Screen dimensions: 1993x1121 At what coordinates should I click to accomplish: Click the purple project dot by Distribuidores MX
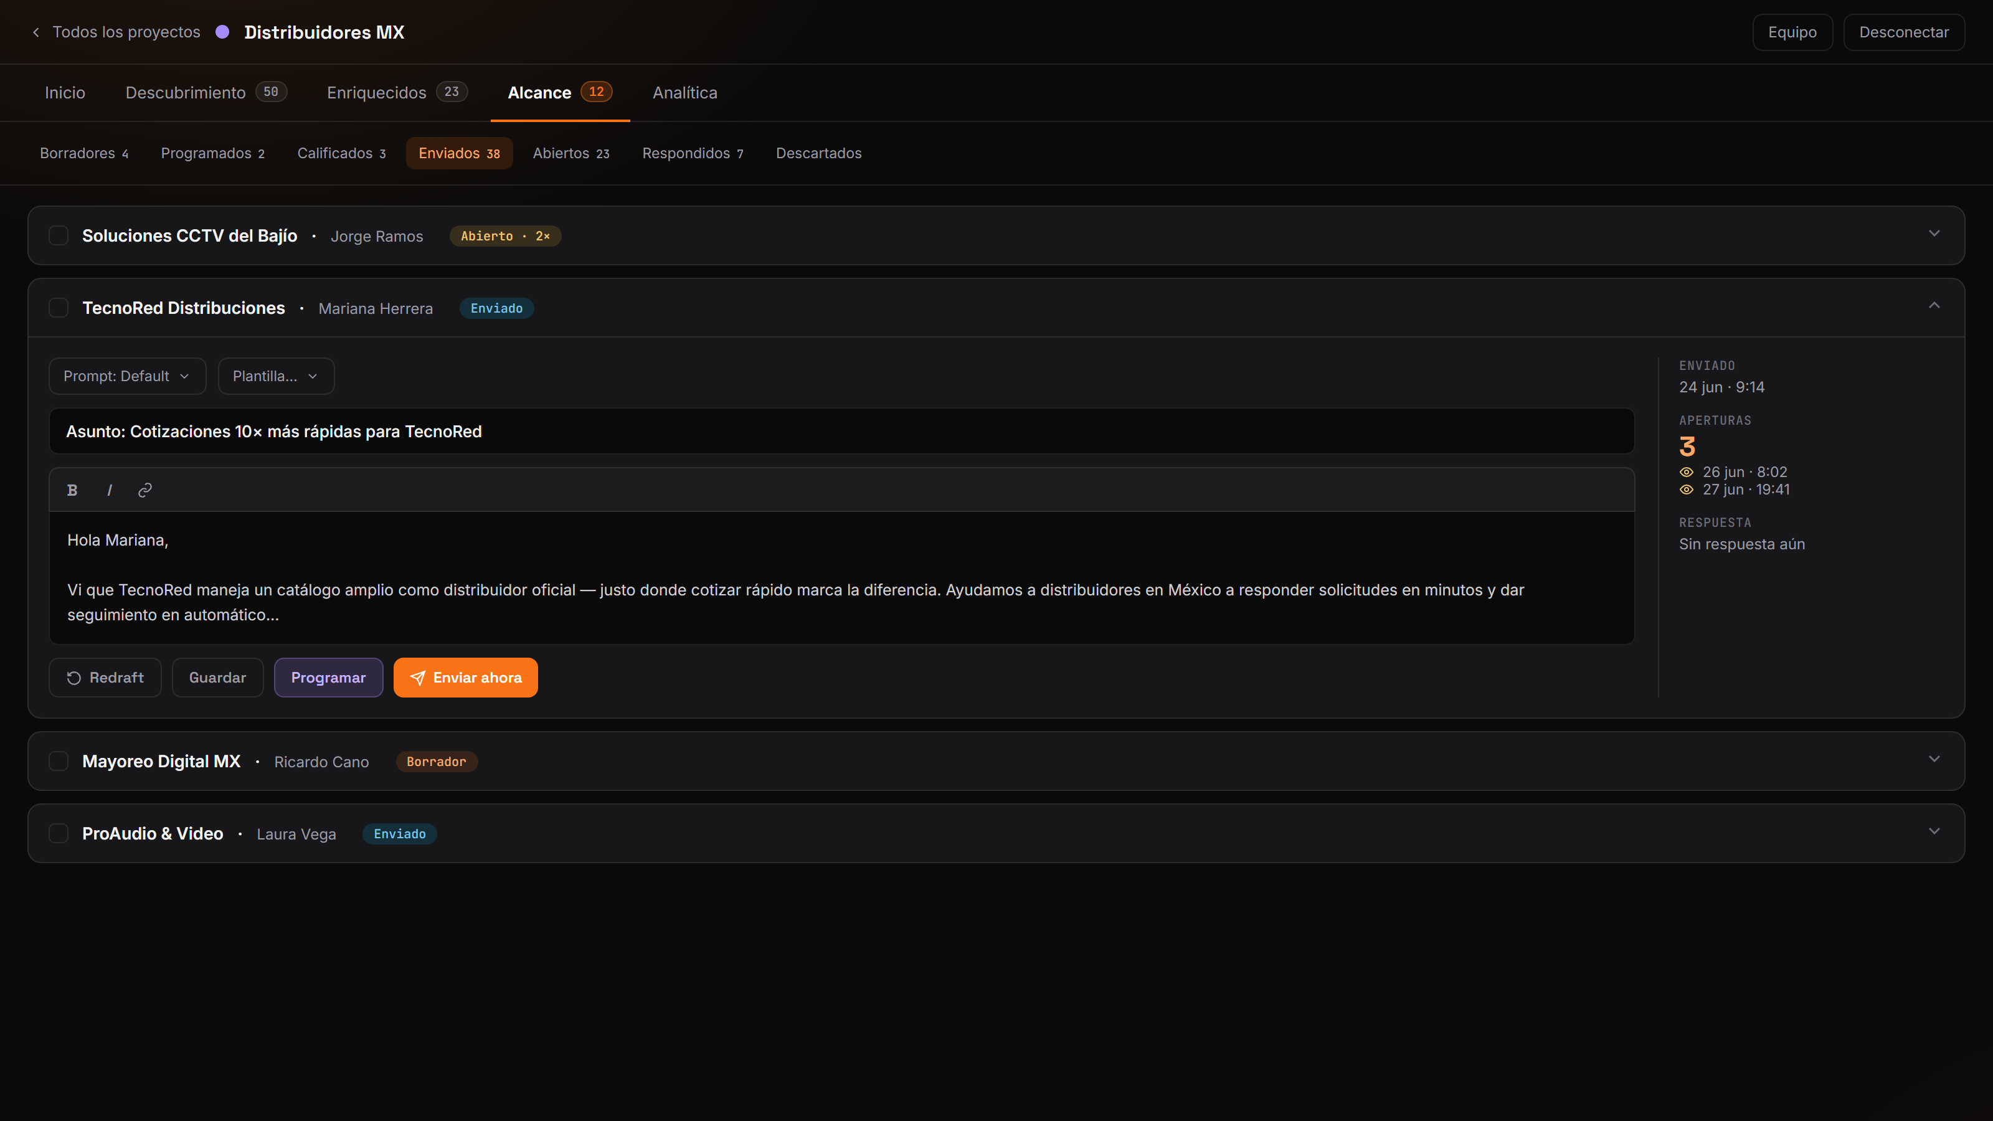click(222, 32)
